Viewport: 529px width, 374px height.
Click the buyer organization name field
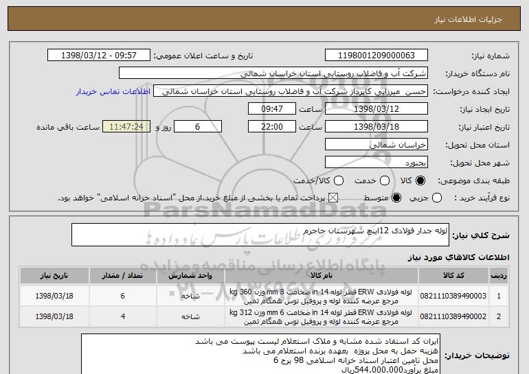[x=273, y=73]
